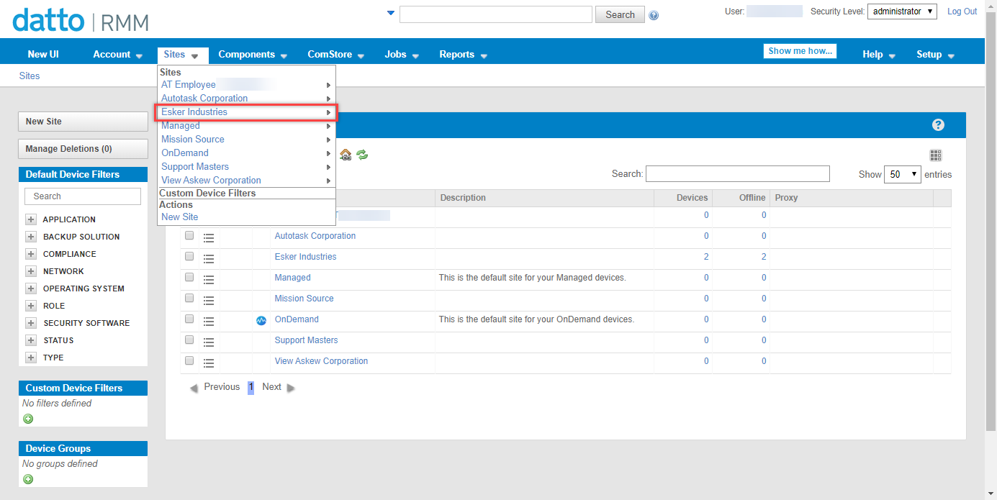Expand the STATUS device filter
Image resolution: width=997 pixels, height=500 pixels.
[31, 340]
